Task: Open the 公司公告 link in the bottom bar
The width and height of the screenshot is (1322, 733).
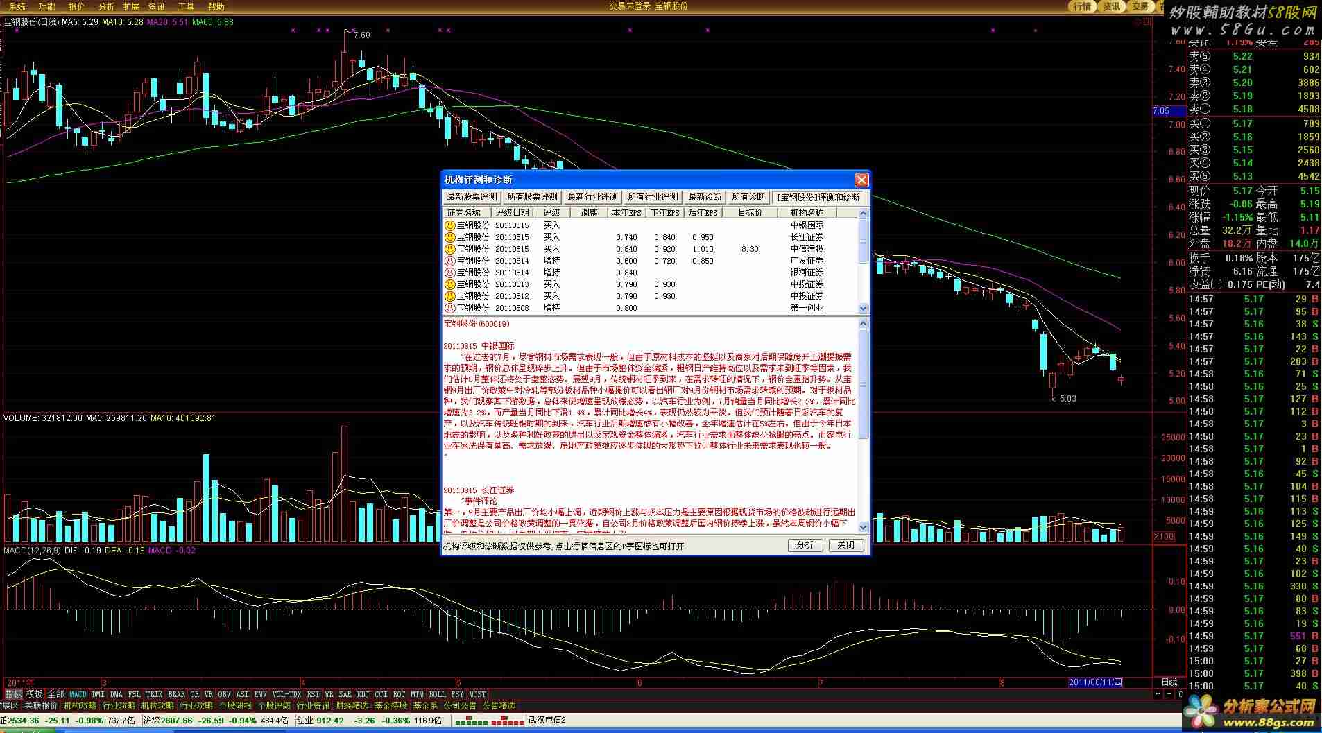Action: click(460, 706)
